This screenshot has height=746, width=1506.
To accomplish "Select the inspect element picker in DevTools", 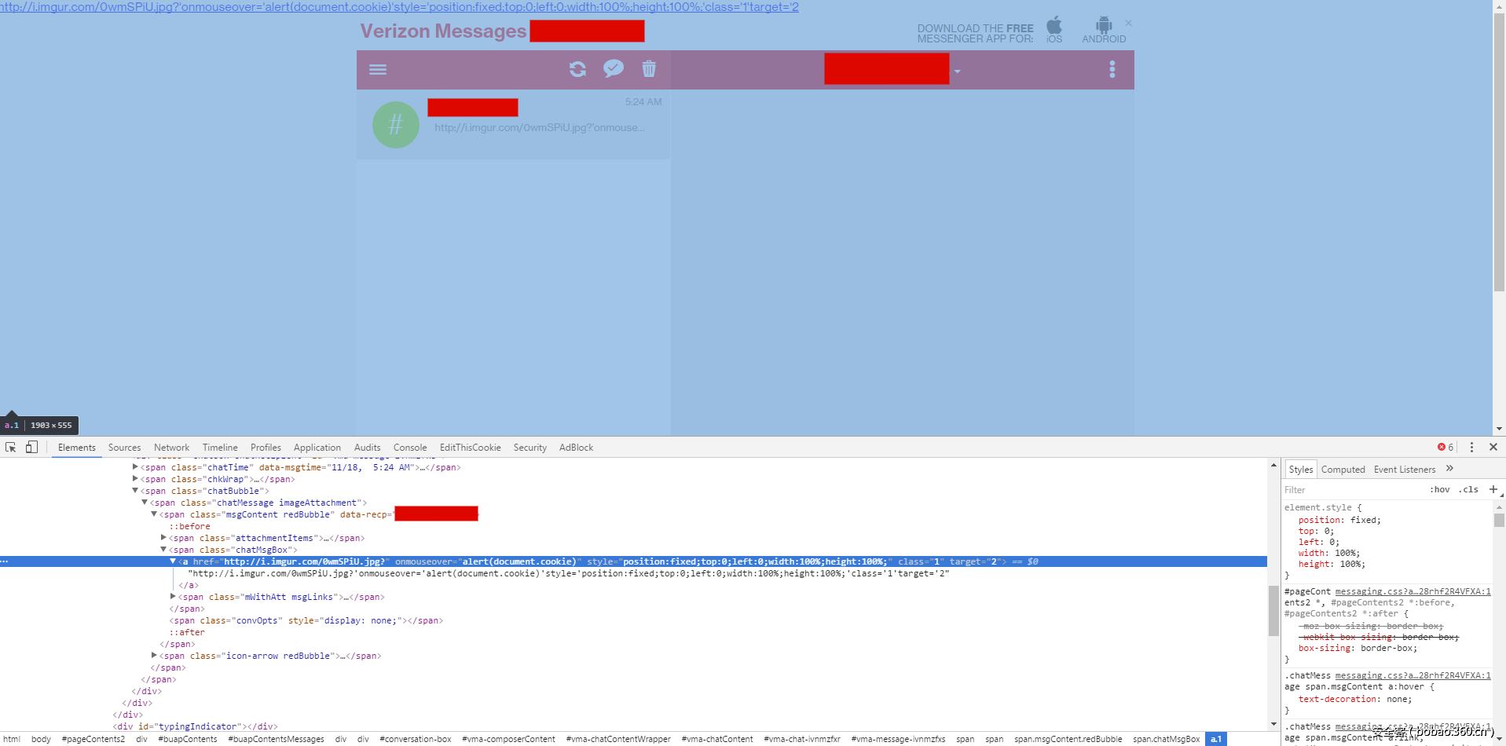I will [10, 447].
